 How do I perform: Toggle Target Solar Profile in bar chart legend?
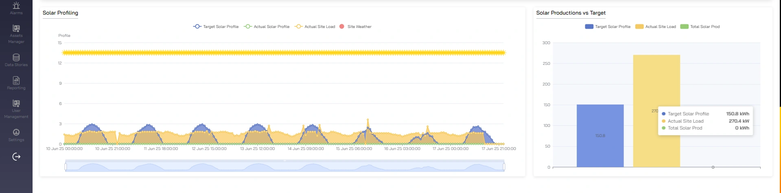click(608, 27)
